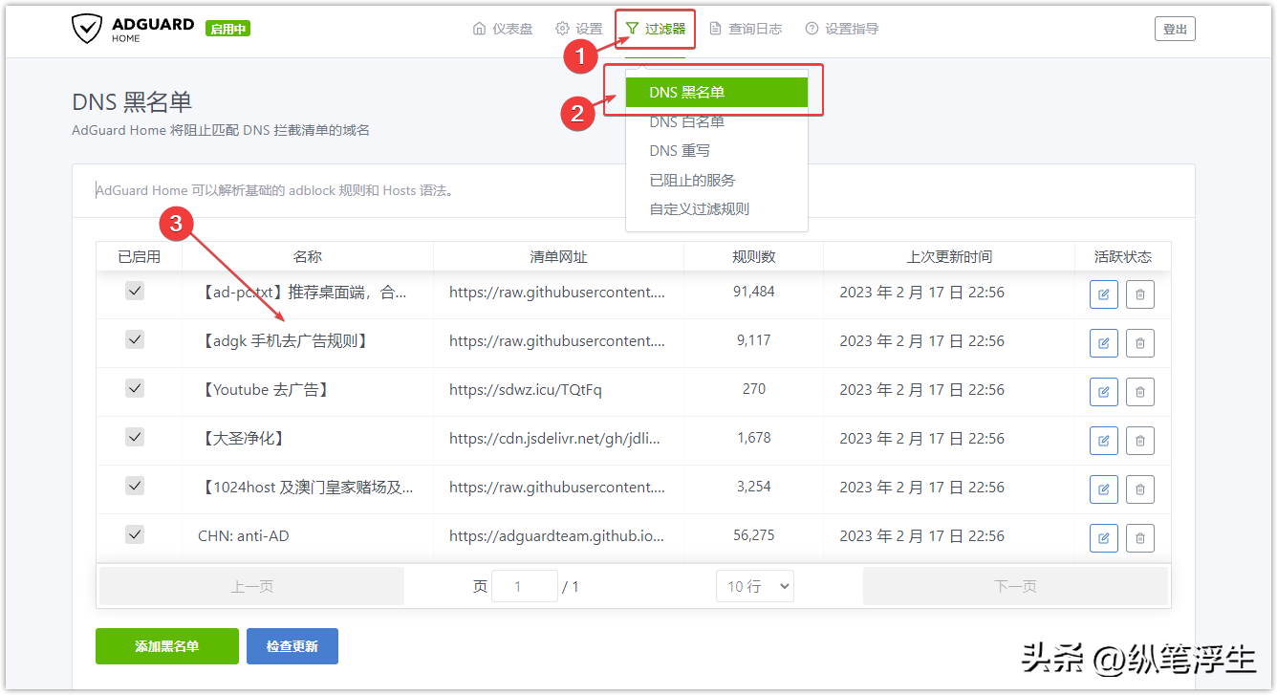This screenshot has height=695, width=1277.
Task: Open the 设置指导 setup guide tab
Action: pyautogui.click(x=842, y=29)
